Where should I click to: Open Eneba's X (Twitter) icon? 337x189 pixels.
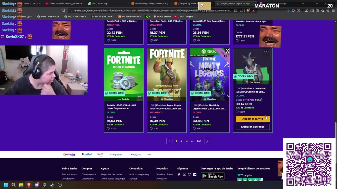(x=184, y=175)
